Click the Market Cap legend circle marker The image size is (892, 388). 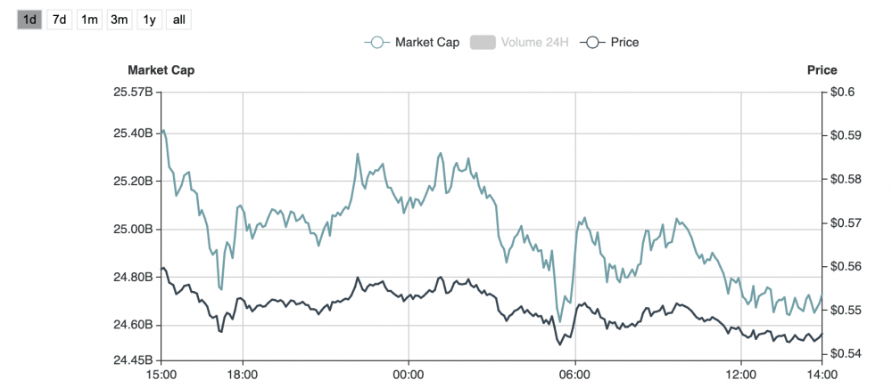pos(376,42)
